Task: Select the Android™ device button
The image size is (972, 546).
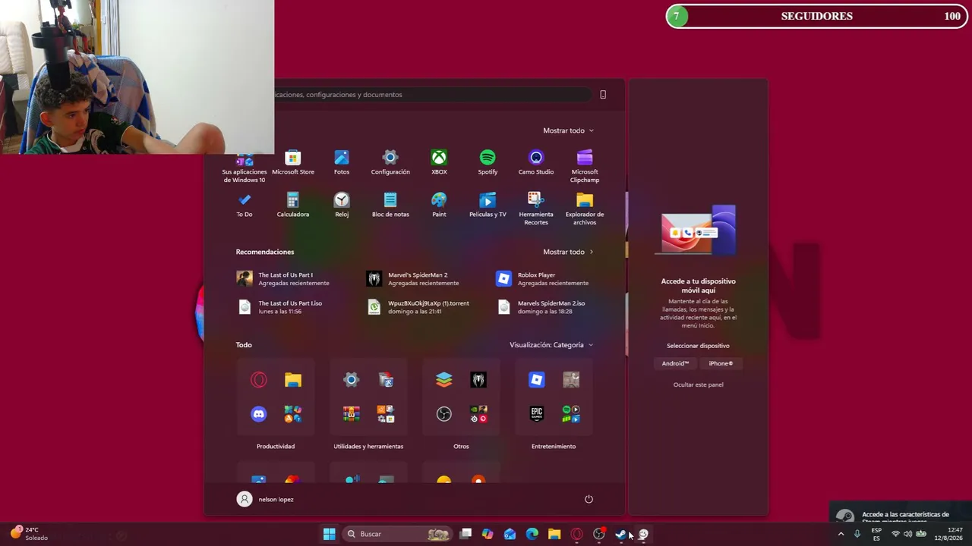Action: point(675,363)
